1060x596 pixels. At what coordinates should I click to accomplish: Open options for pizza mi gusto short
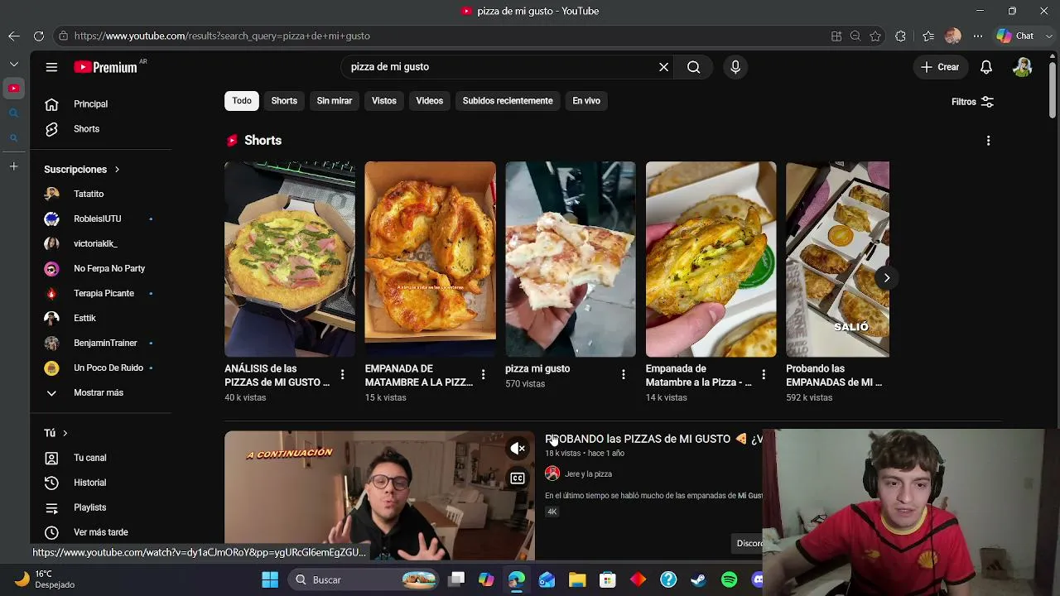pyautogui.click(x=624, y=375)
